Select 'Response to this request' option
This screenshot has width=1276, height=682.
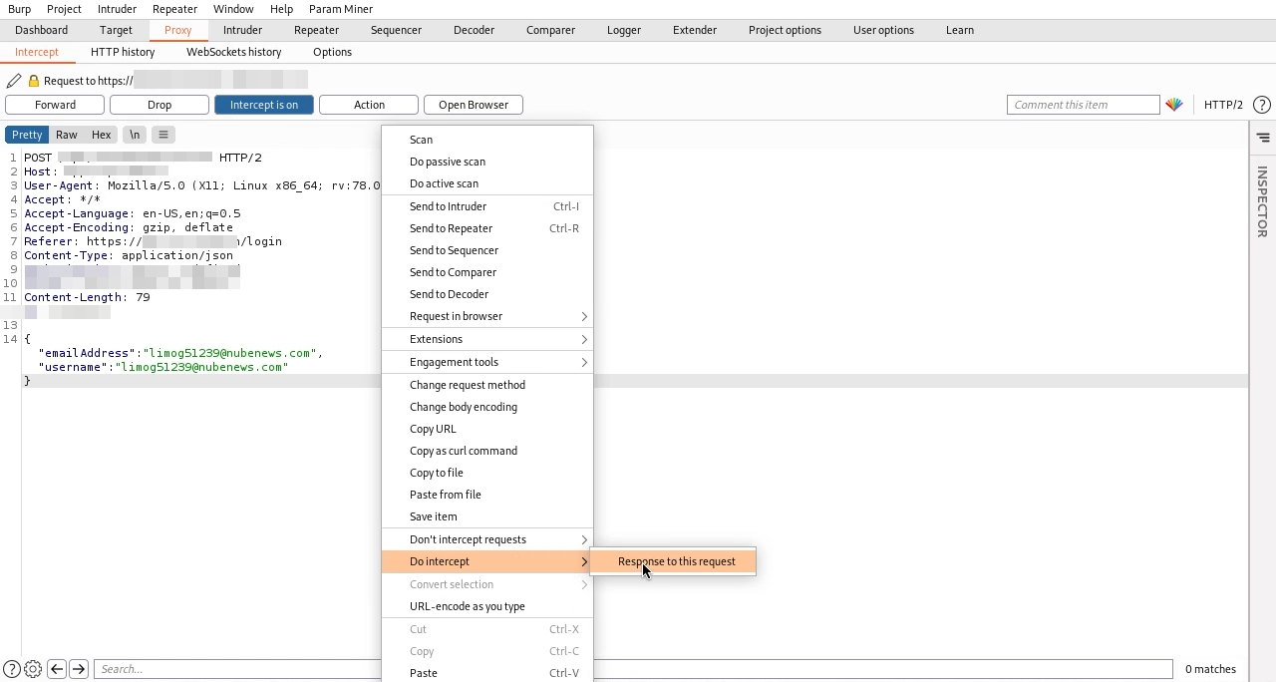[676, 561]
